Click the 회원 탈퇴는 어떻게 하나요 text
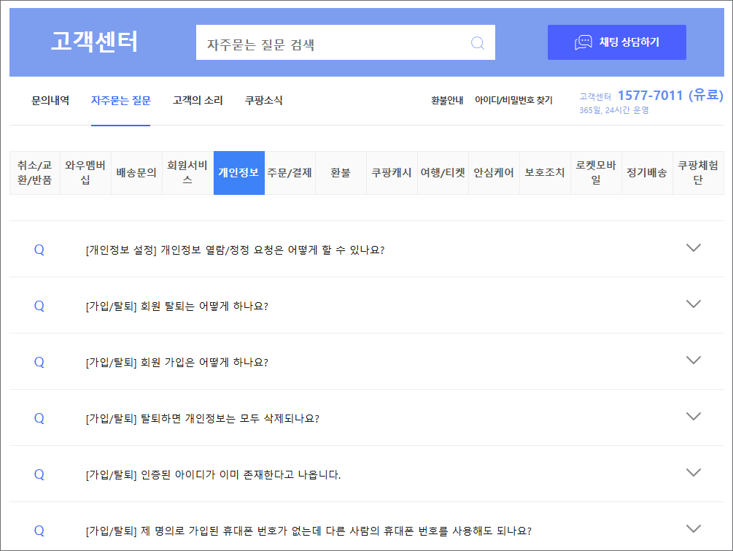Image resolution: width=733 pixels, height=551 pixels. click(x=177, y=306)
